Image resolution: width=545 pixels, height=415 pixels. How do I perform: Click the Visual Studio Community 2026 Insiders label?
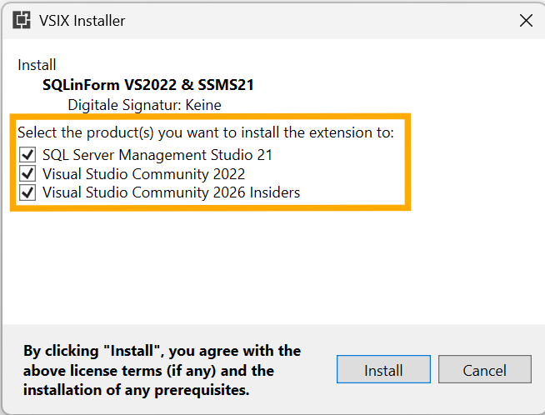click(171, 193)
